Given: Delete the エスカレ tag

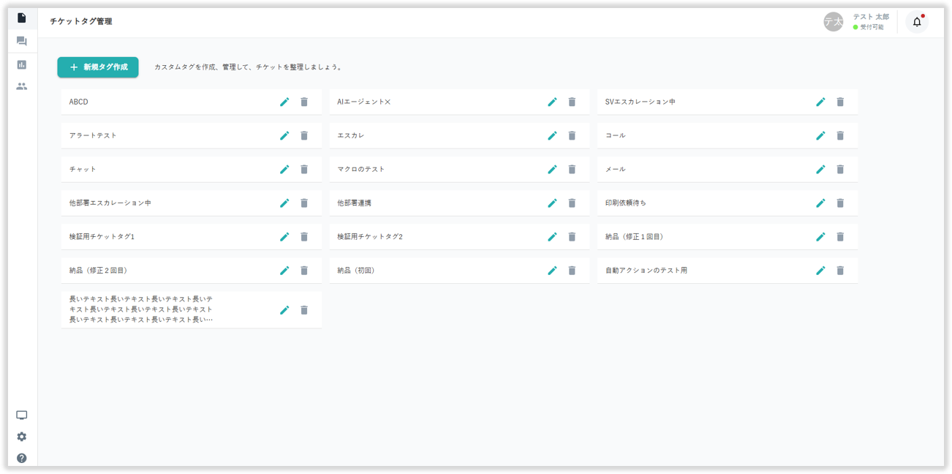Looking at the screenshot, I should click(x=572, y=135).
